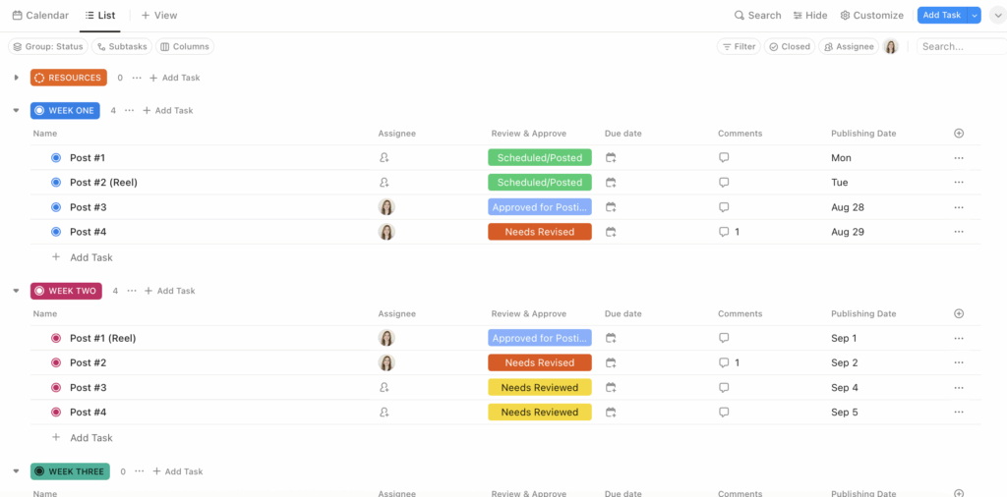Screen dimensions: 1007x497
Task: Set due date for Sep 5 post
Action: 611,412
